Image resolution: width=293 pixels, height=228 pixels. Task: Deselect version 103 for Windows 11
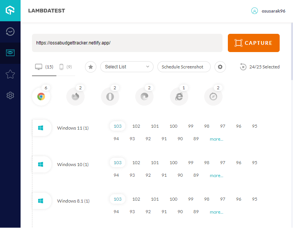117,126
